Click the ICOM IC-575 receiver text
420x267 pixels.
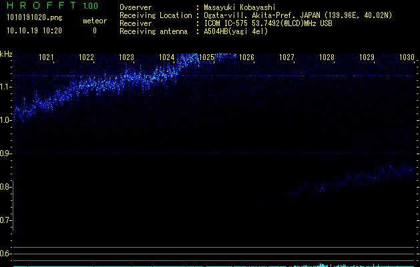pyautogui.click(x=268, y=23)
